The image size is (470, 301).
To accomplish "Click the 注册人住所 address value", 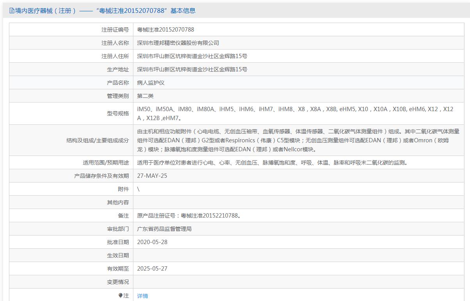I will pos(192,56).
